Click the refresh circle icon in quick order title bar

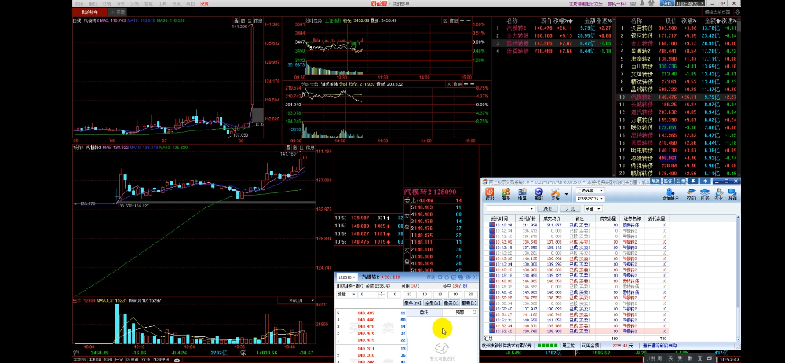447,277
